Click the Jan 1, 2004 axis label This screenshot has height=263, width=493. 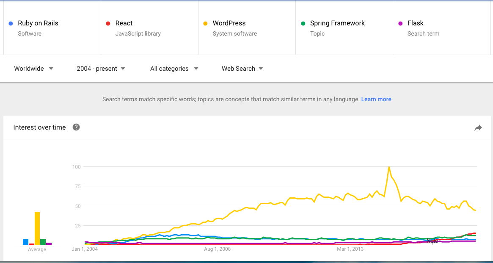tap(85, 249)
